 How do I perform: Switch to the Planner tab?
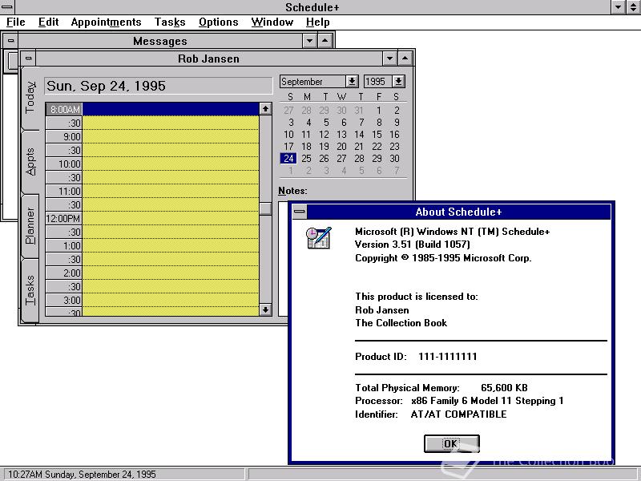click(x=30, y=226)
